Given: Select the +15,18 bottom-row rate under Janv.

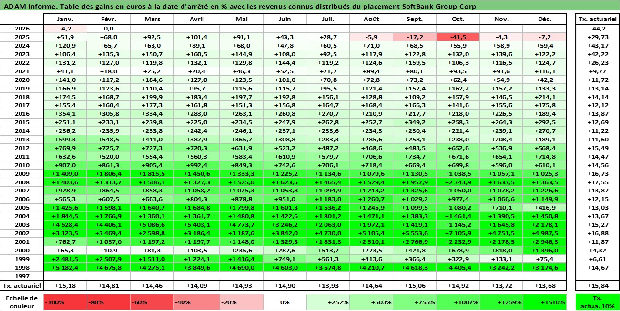Looking at the screenshot, I should [x=65, y=286].
